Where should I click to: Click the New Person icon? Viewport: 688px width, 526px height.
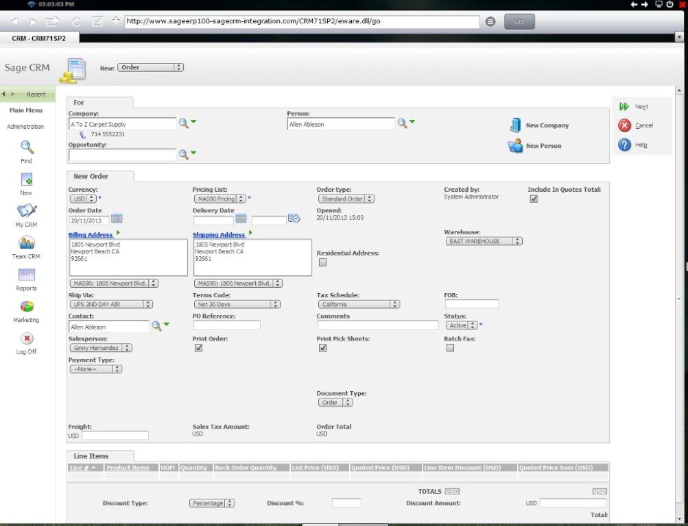pos(515,145)
